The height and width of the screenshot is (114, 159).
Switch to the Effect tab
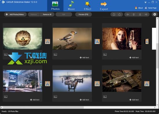click(88, 6)
